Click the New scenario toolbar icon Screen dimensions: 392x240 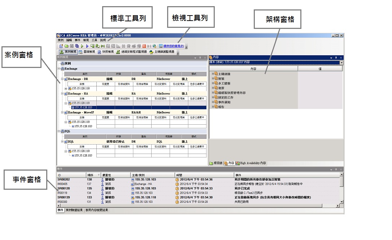pyautogui.click(x=61, y=46)
